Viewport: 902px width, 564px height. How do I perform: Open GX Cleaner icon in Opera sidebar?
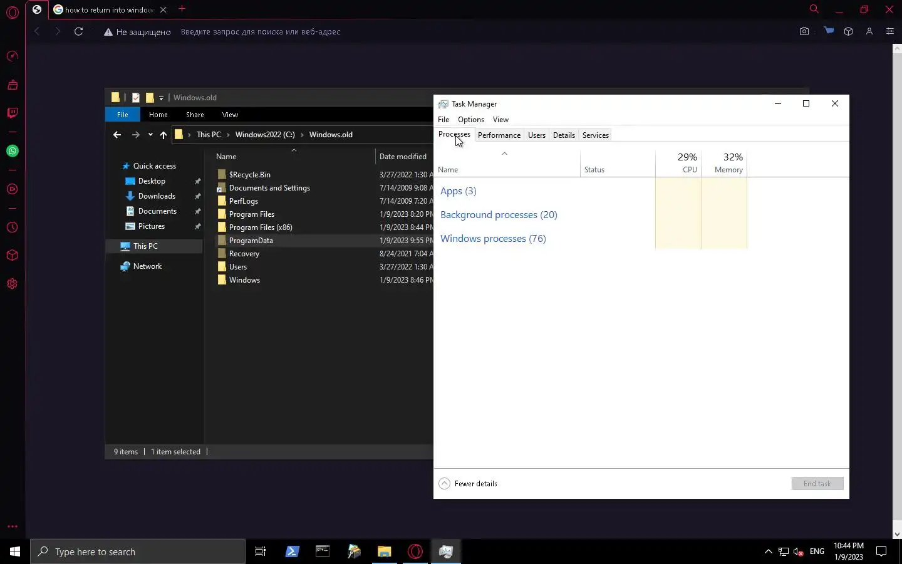[x=12, y=85]
